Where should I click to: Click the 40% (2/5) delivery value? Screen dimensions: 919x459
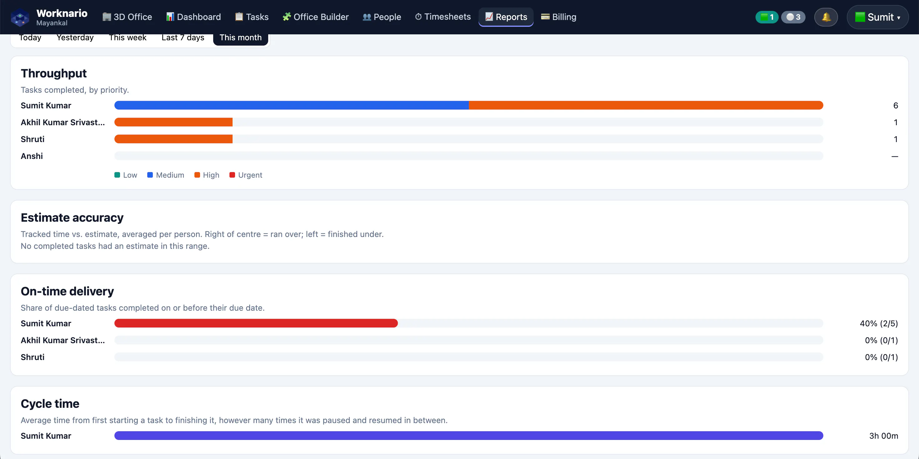point(879,323)
